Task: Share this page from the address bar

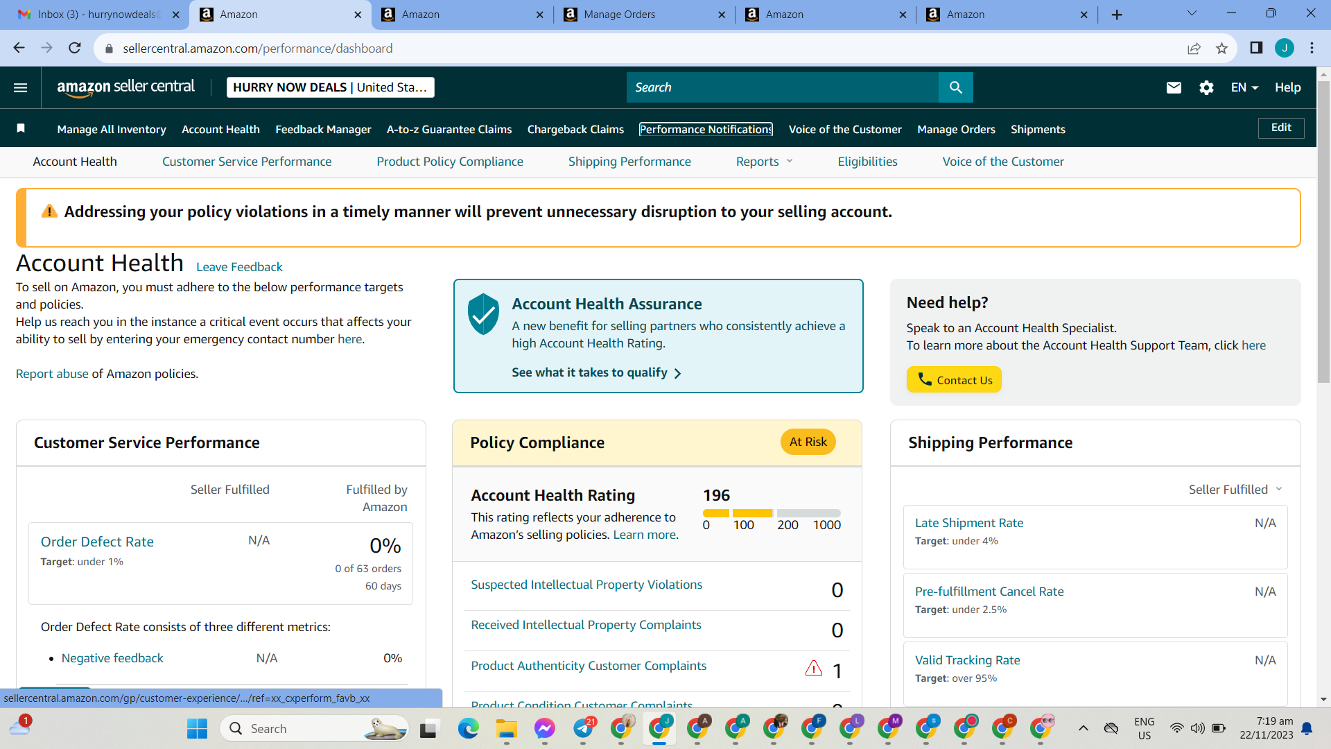Action: coord(1194,48)
